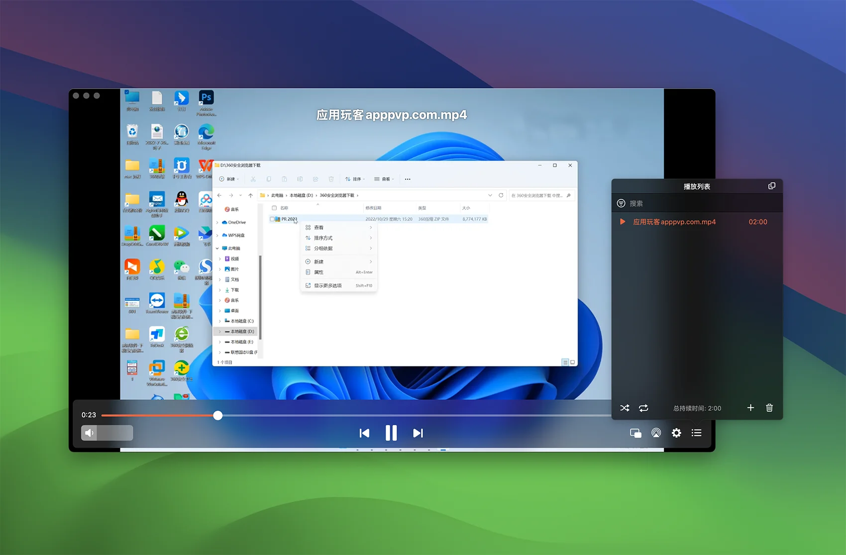The width and height of the screenshot is (846, 555).
Task: Skip to the next track
Action: point(418,433)
